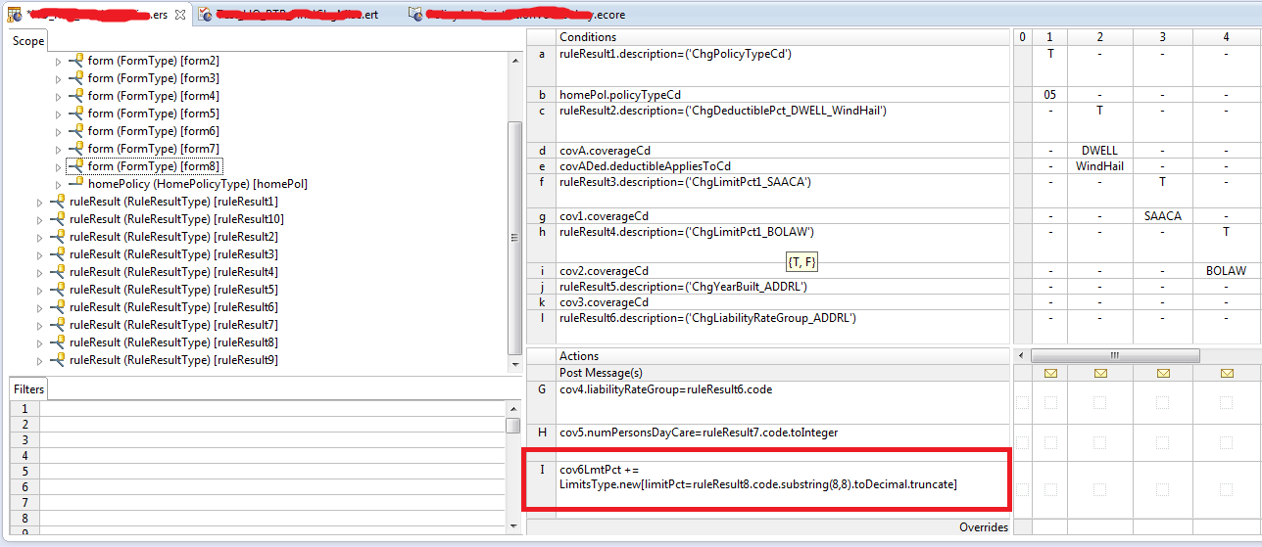Expand the form [form8] tree node
The image size is (1262, 547).
(x=58, y=167)
